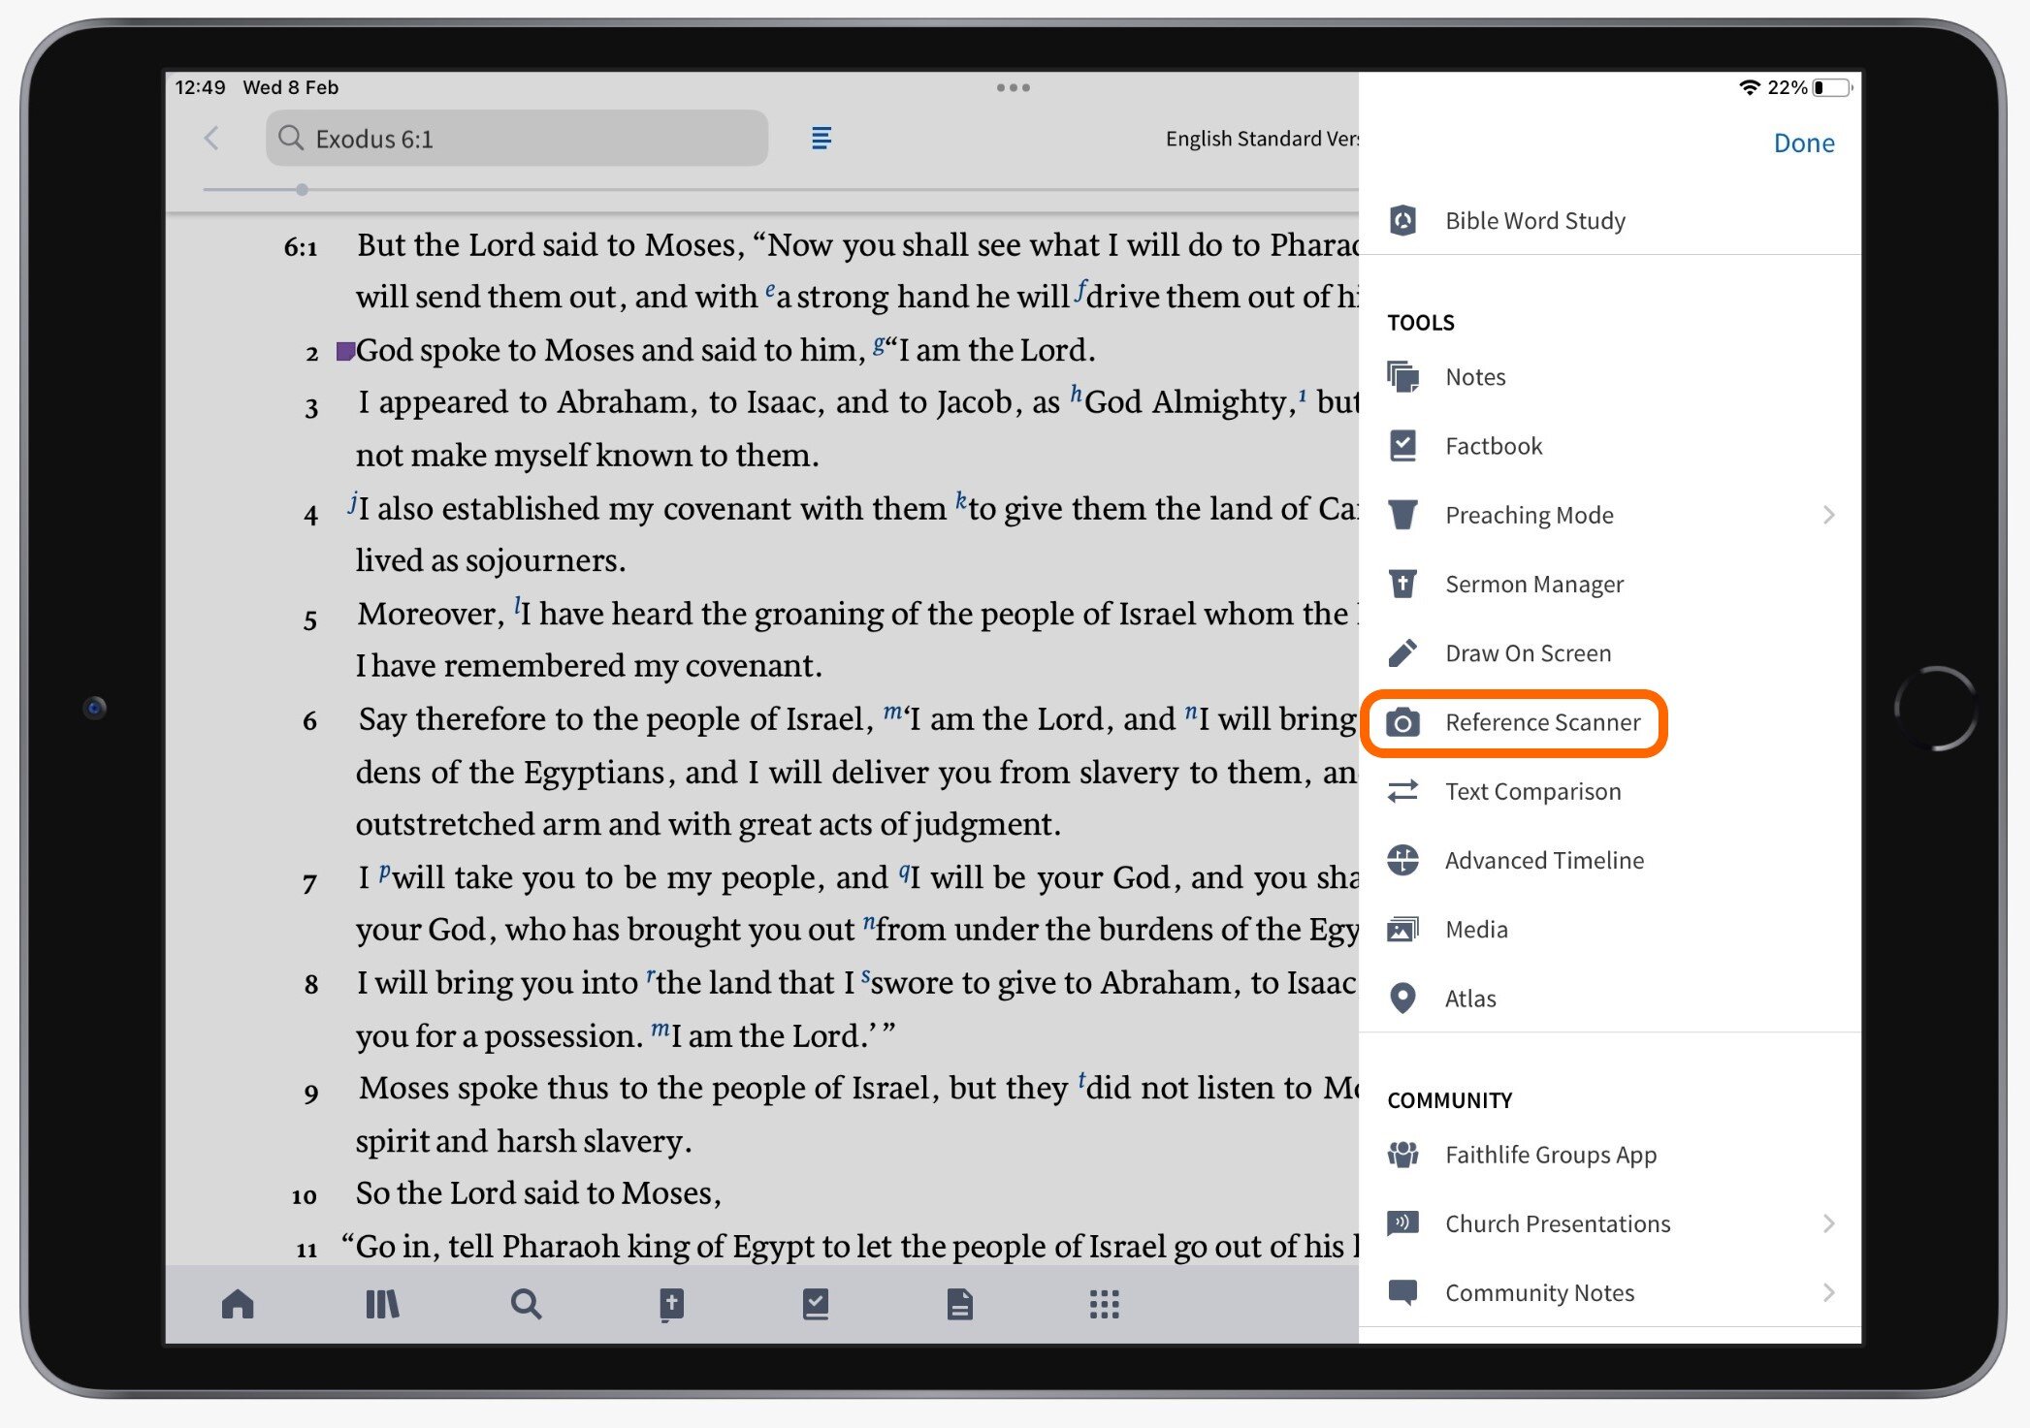
Task: Select the Preaching Mode pulpit icon
Action: tap(1403, 514)
